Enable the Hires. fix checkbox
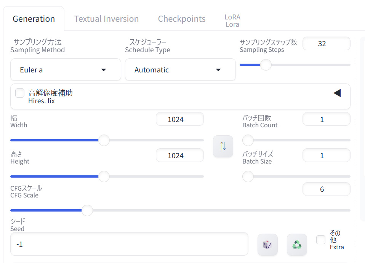The image size is (365, 263). coord(20,93)
